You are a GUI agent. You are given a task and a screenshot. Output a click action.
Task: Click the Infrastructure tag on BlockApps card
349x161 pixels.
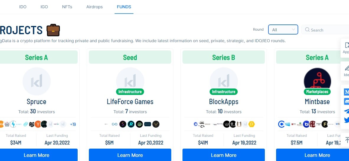(x=224, y=92)
